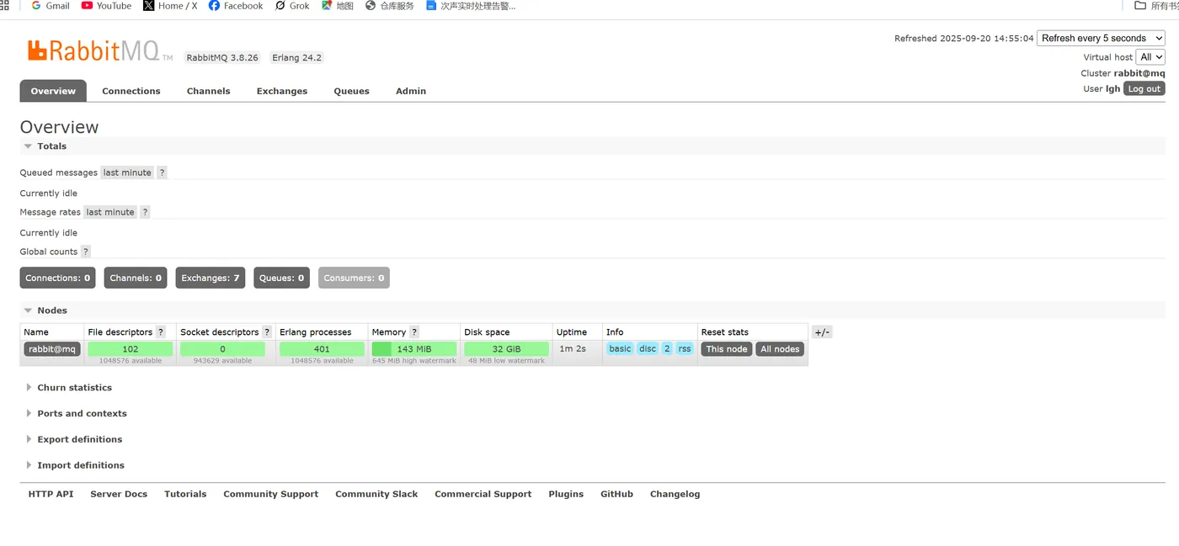Open the Grok bookmark

coord(292,6)
